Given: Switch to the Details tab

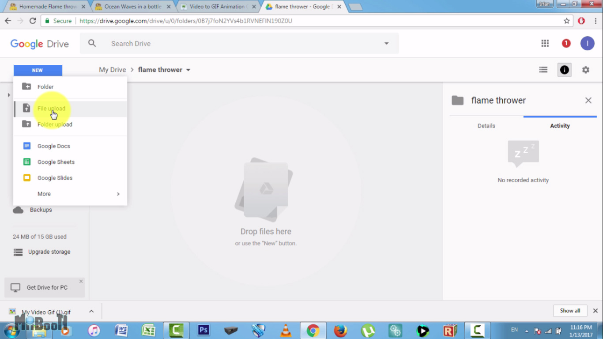Looking at the screenshot, I should pos(486,126).
